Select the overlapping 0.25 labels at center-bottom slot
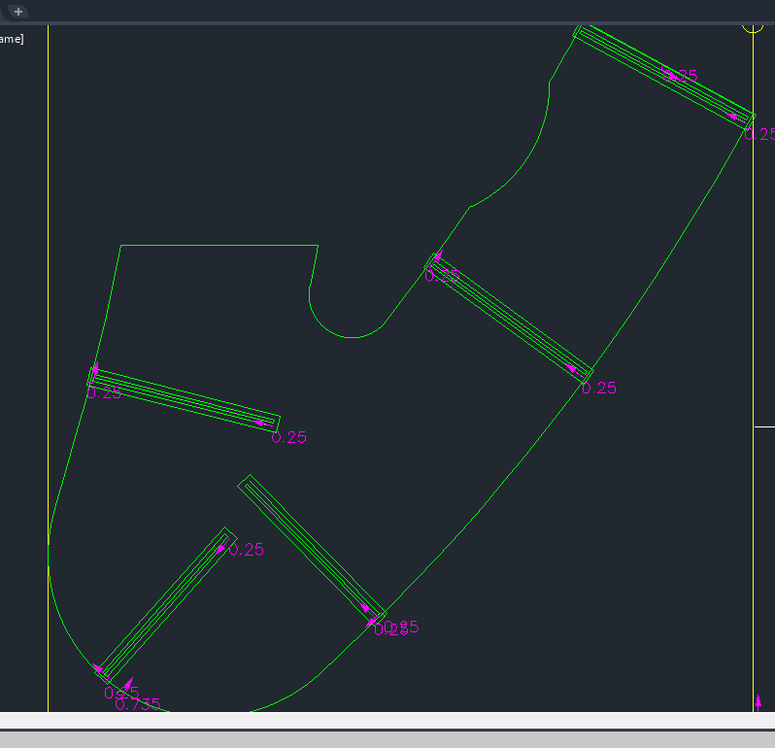The width and height of the screenshot is (775, 748). (396, 629)
